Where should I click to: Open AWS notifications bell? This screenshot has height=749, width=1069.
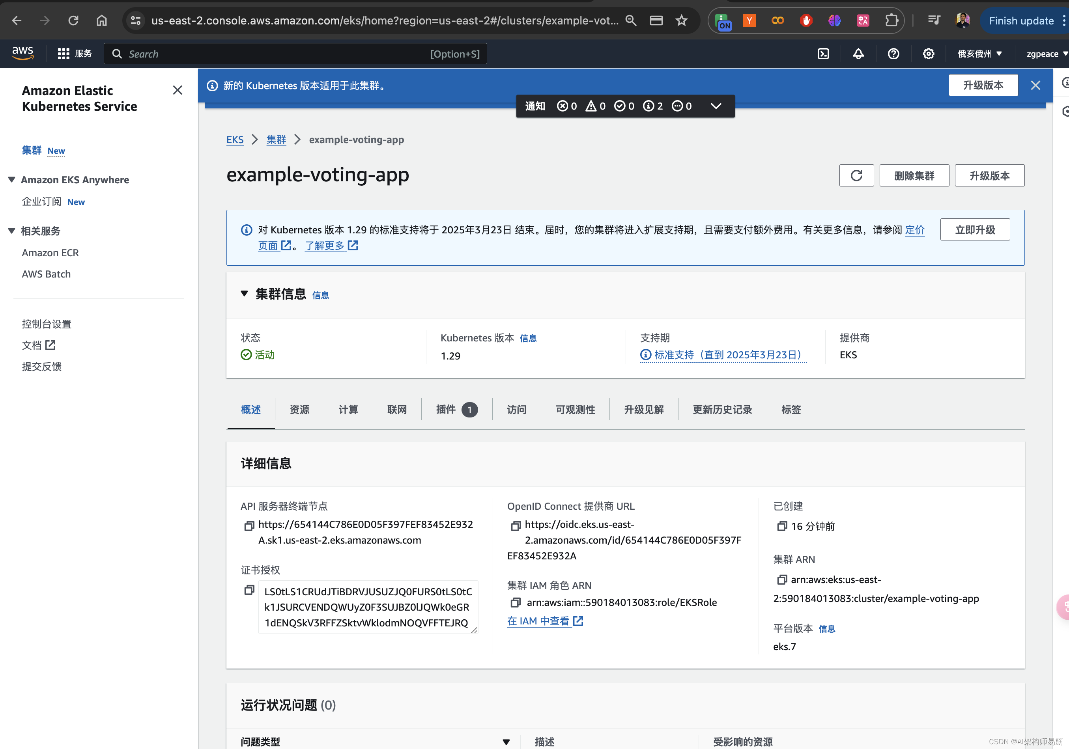[x=858, y=54]
